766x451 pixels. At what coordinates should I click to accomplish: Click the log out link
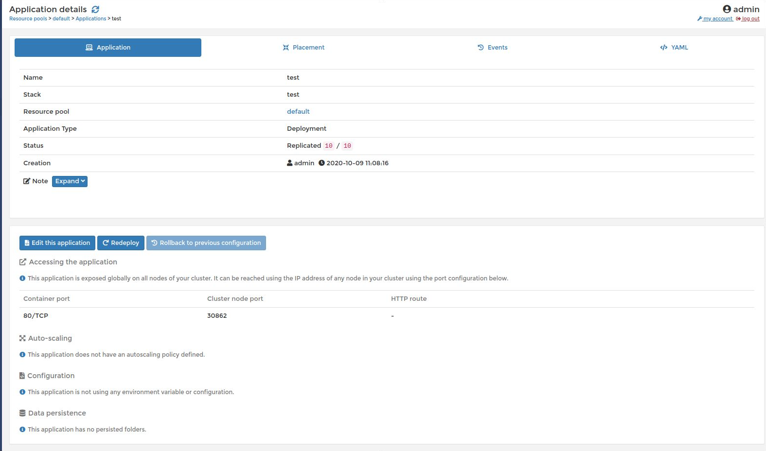750,19
